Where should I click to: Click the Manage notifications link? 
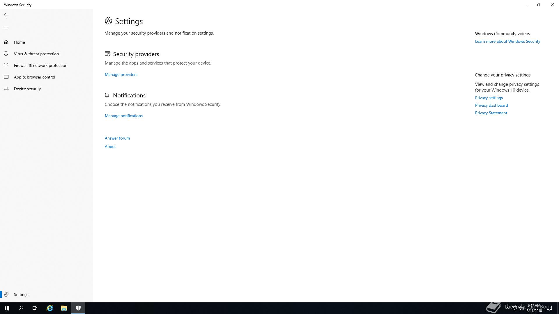point(124,116)
